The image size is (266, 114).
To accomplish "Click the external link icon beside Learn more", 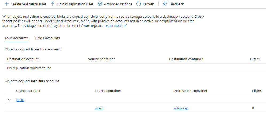I will 125,26.
